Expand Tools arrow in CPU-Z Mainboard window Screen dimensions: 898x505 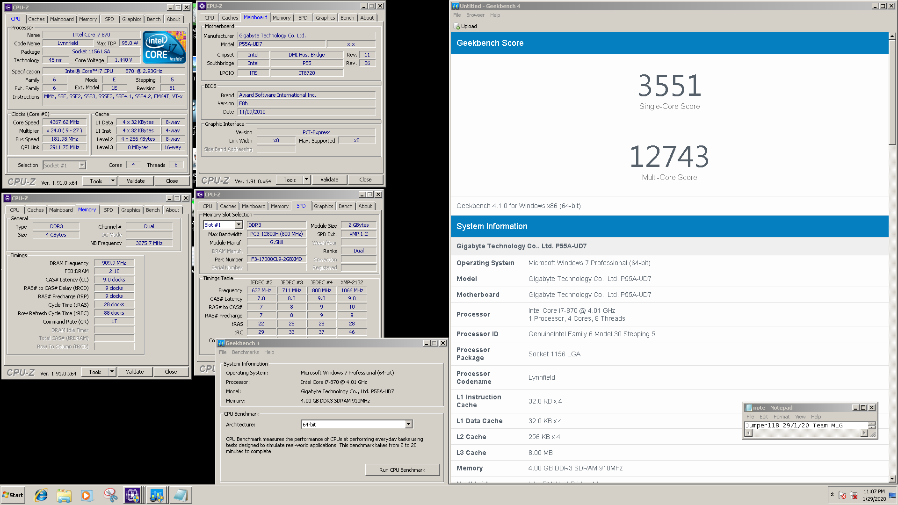point(306,180)
